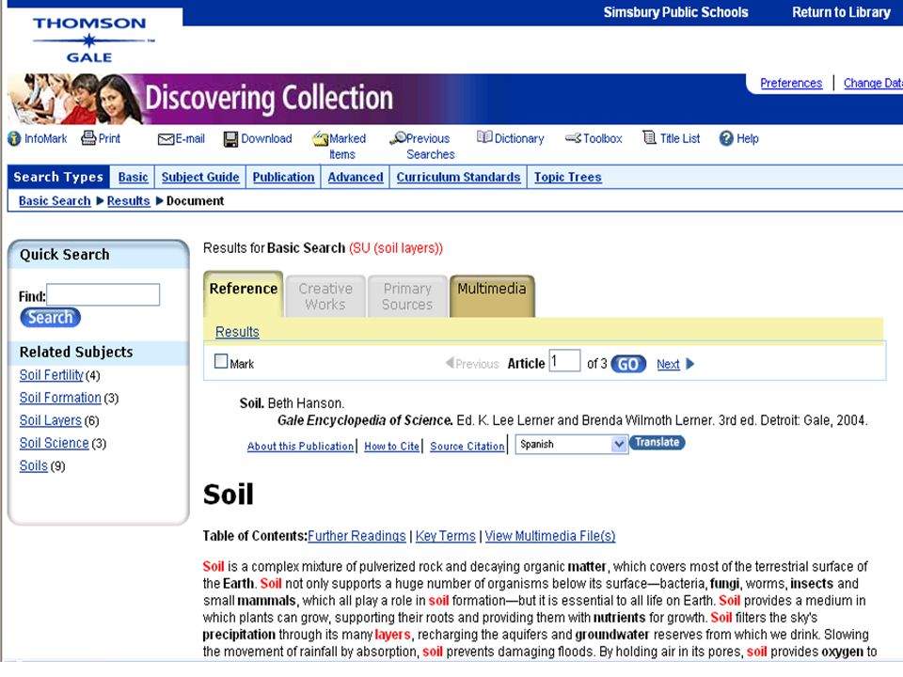The width and height of the screenshot is (903, 677).
Task: Click Return to Library
Action: coord(841,12)
